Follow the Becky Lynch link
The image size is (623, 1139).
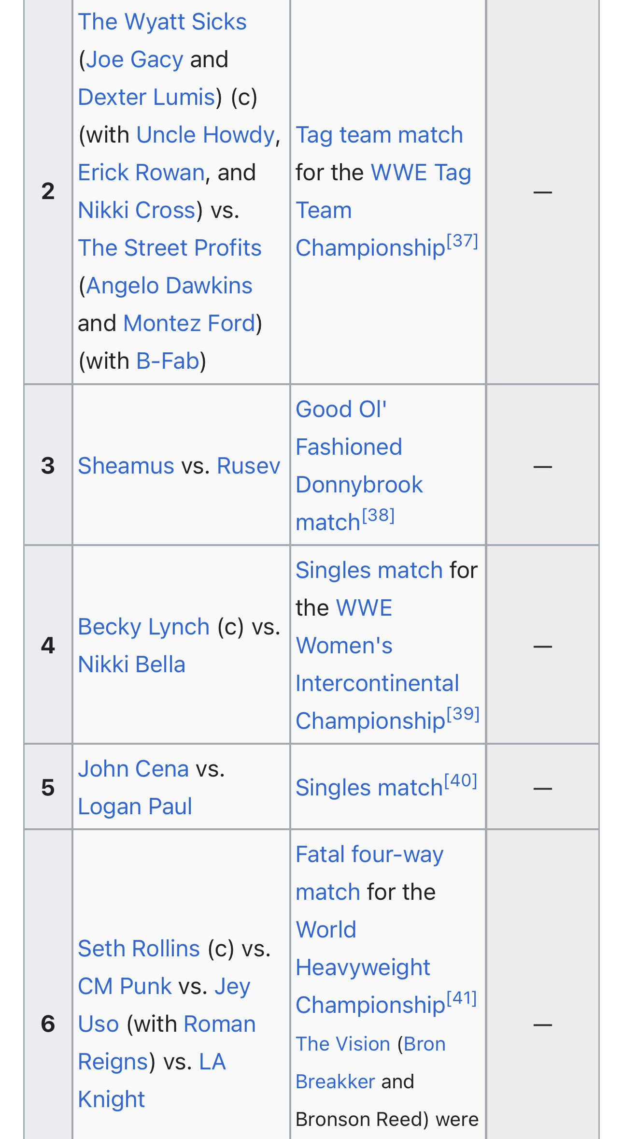pyautogui.click(x=144, y=627)
